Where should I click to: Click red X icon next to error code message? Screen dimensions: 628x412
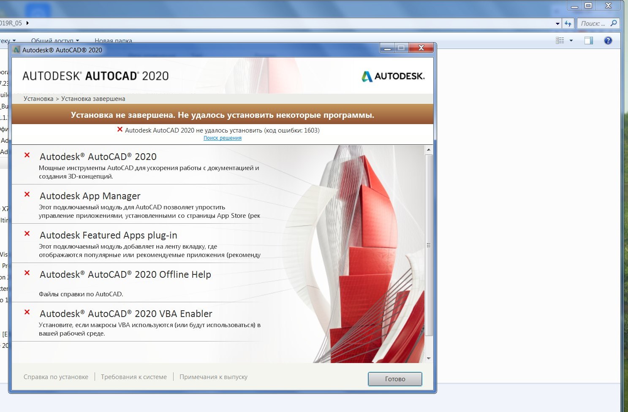pos(120,130)
